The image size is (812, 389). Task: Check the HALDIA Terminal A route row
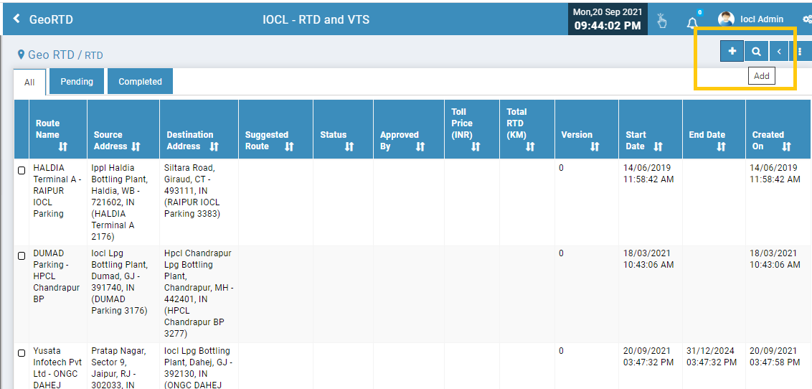(22, 170)
